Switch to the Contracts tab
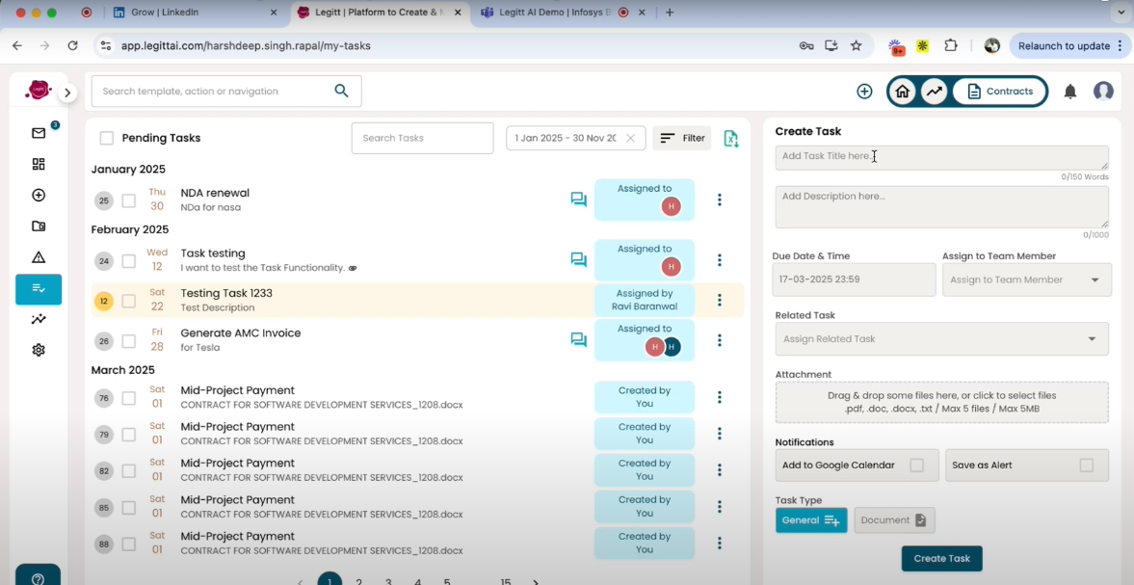Viewport: 1134px width, 585px height. point(999,92)
